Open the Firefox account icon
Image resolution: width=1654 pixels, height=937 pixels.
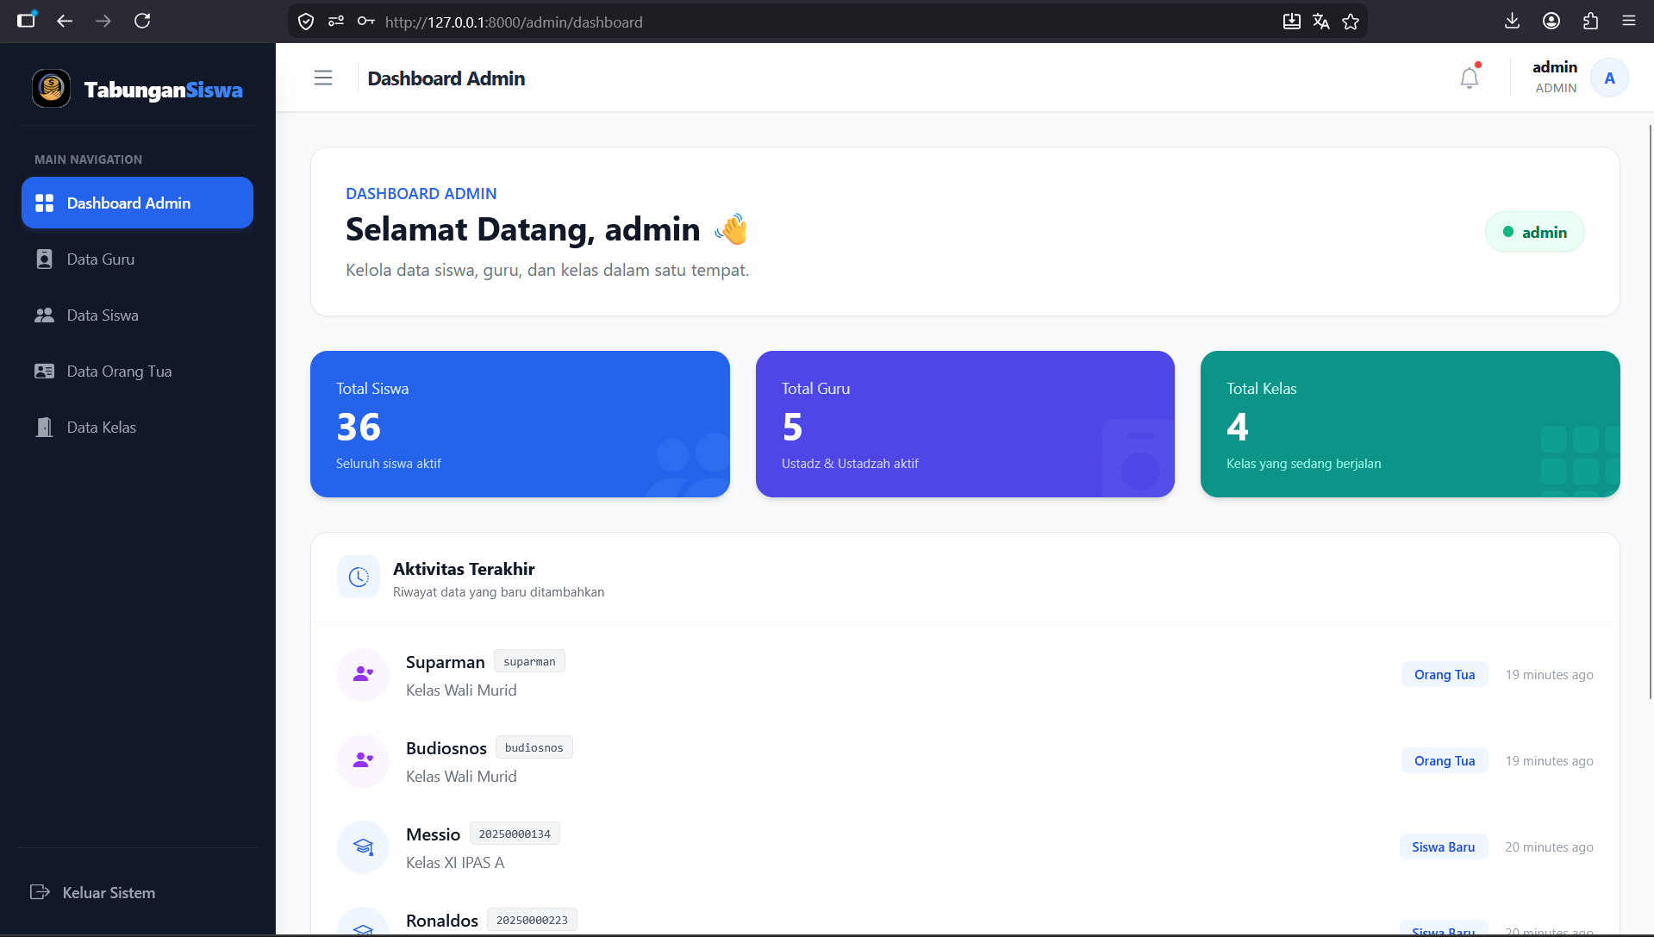click(x=1551, y=21)
